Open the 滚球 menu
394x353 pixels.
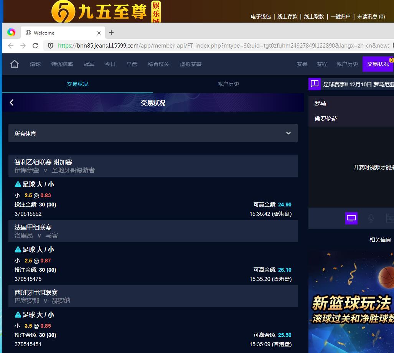tap(35, 64)
